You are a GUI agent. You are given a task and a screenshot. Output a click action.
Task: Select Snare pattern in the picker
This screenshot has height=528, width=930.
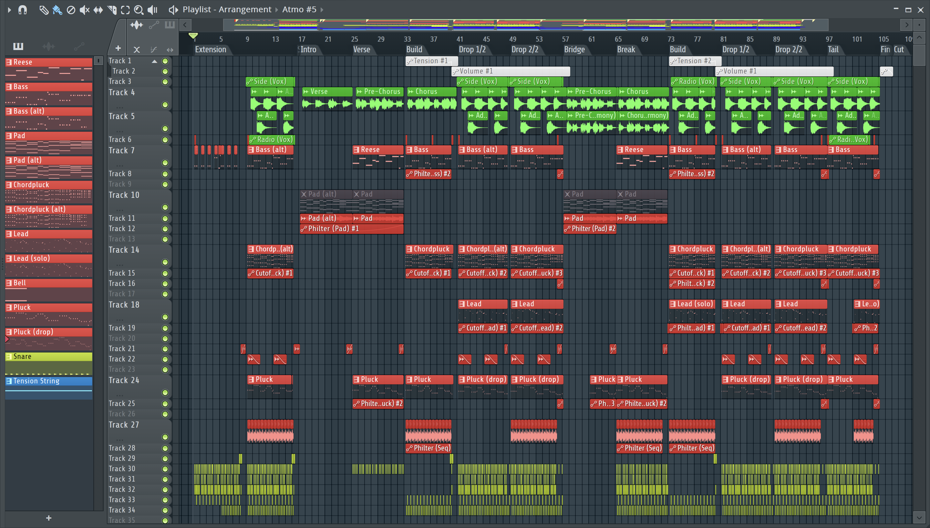coord(49,364)
